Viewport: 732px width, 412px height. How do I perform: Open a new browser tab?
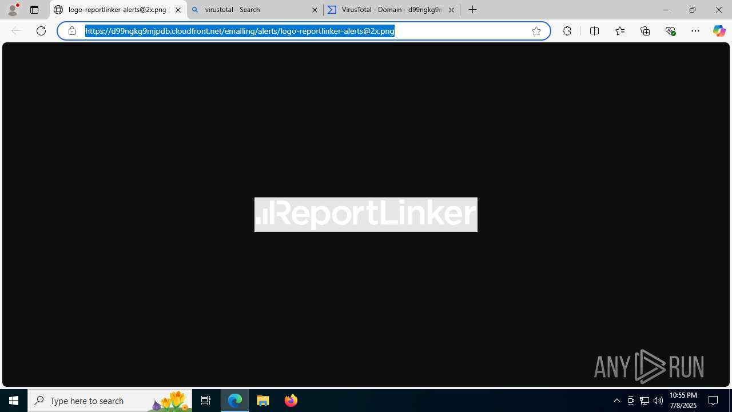[x=473, y=10]
